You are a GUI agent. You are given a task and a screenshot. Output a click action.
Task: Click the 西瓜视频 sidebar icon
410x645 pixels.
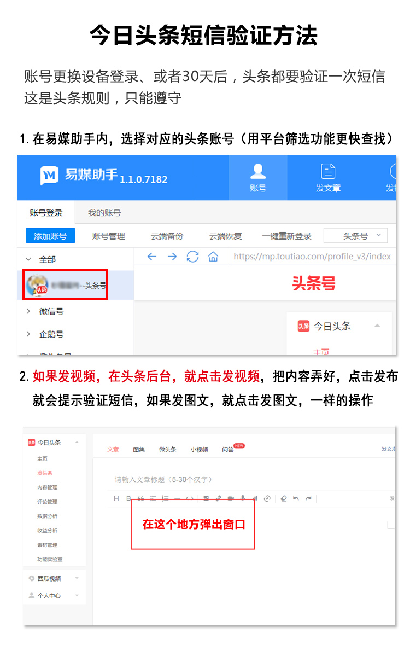click(32, 578)
